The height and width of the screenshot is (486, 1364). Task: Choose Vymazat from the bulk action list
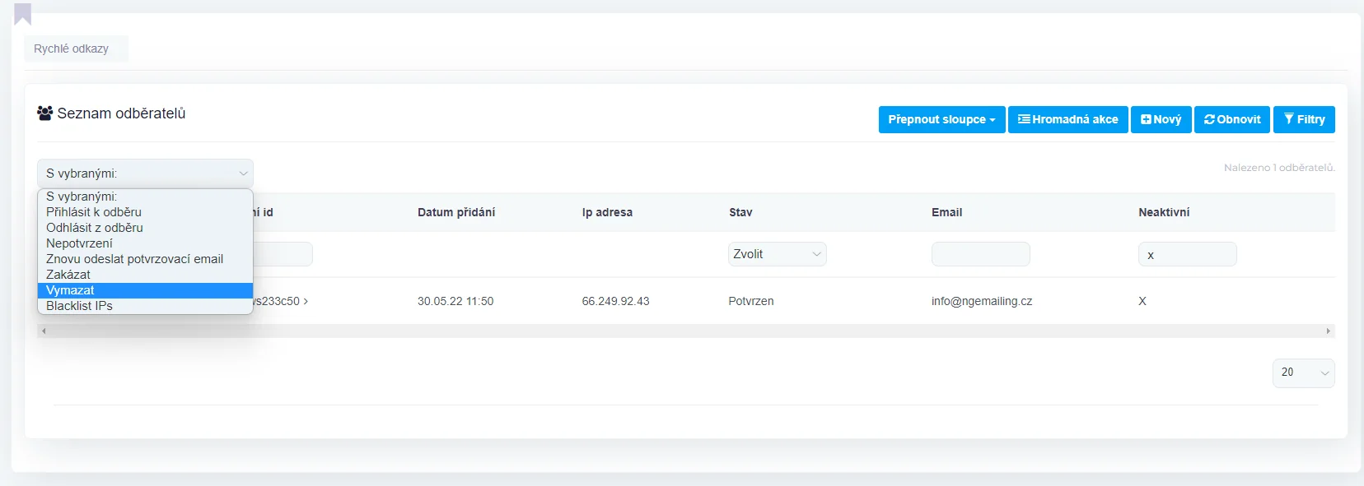point(71,290)
